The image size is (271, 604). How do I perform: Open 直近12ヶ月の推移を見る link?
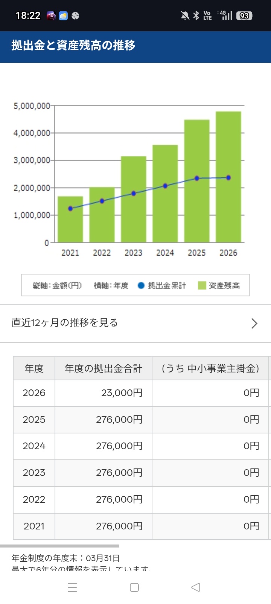65,323
